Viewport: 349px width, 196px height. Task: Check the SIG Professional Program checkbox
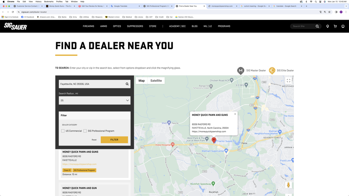pyautogui.click(x=85, y=131)
